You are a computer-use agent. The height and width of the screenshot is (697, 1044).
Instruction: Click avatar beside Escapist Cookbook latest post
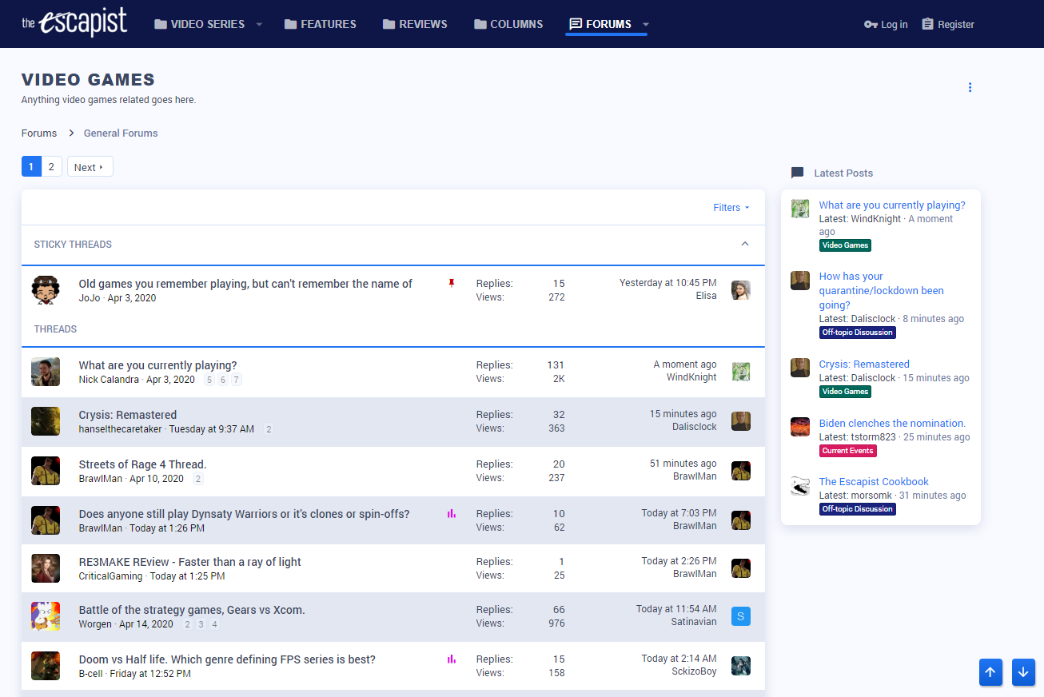800,486
